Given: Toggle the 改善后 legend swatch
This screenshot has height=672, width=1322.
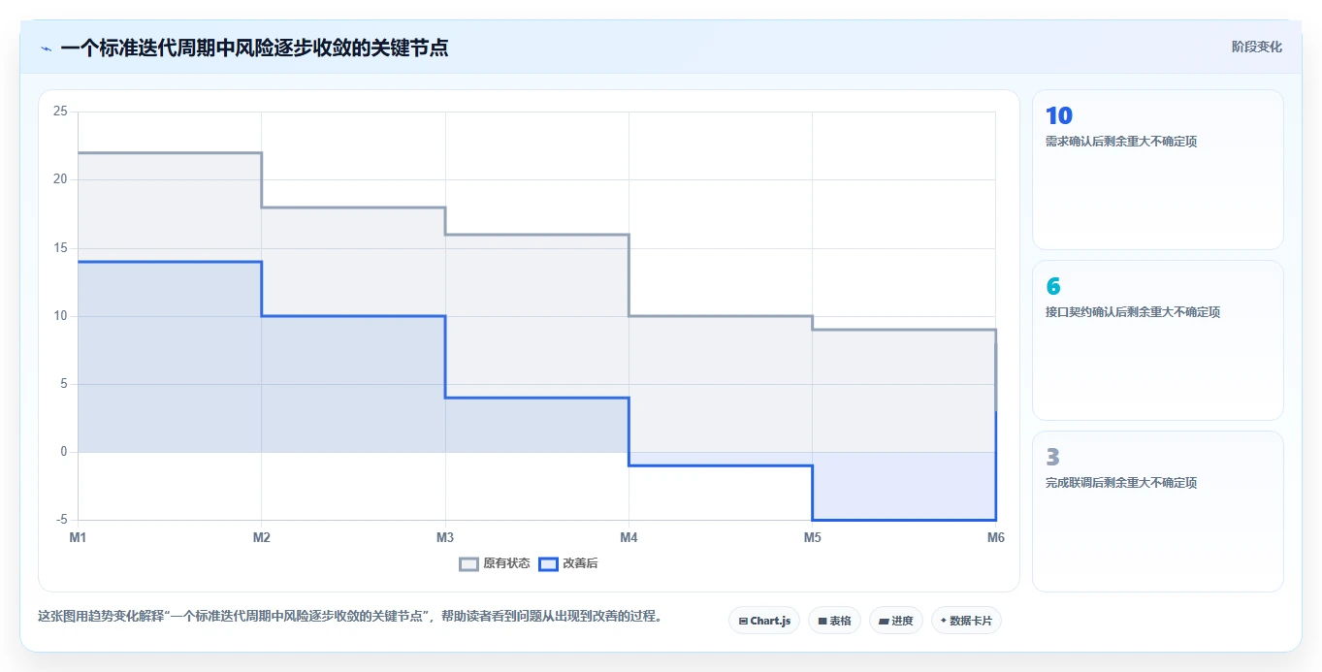Looking at the screenshot, I should [548, 563].
